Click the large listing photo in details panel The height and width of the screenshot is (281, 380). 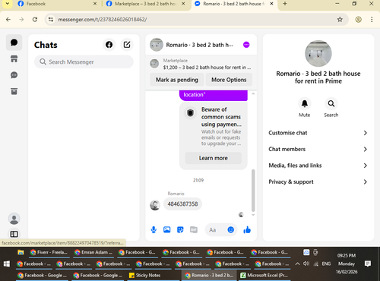[318, 53]
